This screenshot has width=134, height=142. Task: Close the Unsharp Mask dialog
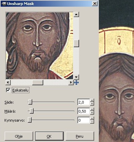(x=95, y=4)
